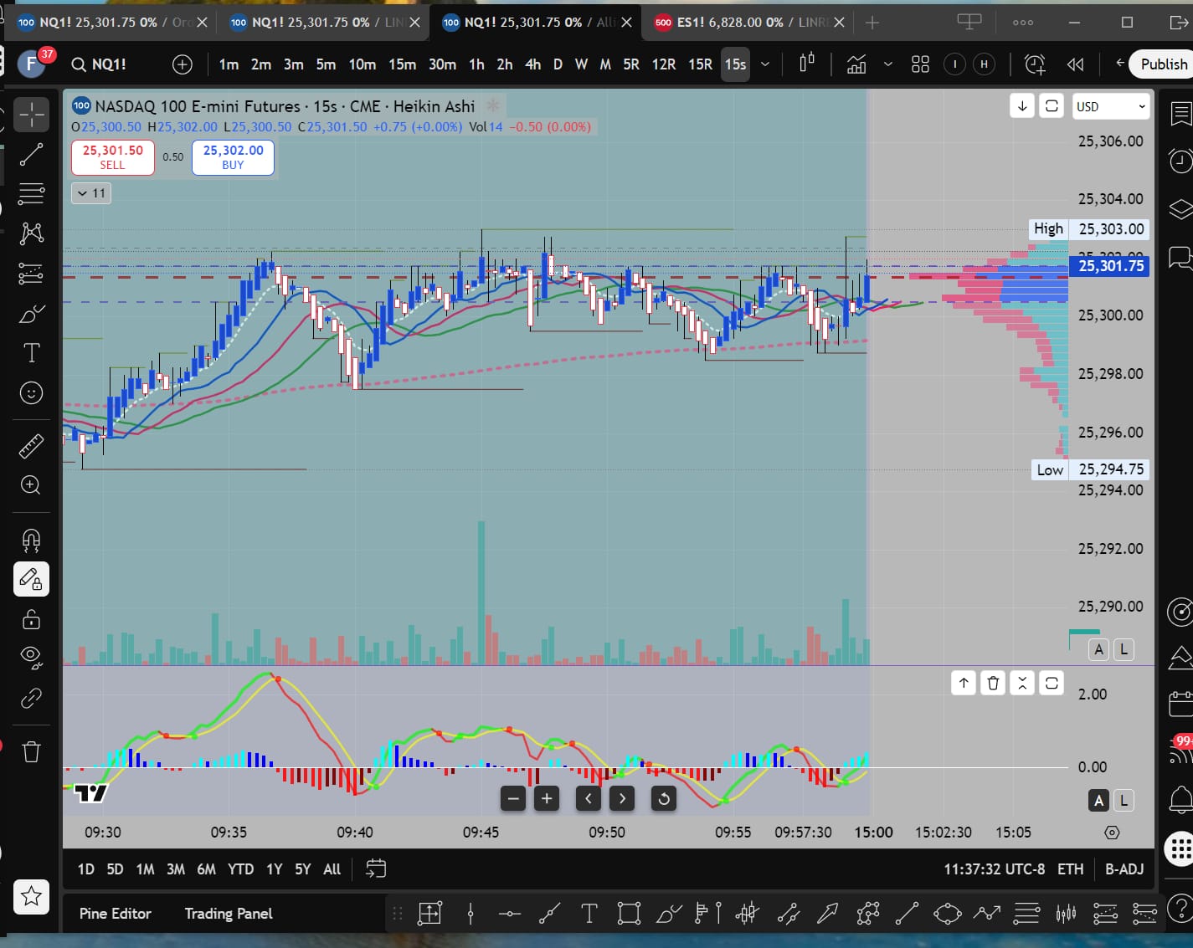
Task: Set date range to 1D
Action: (86, 869)
